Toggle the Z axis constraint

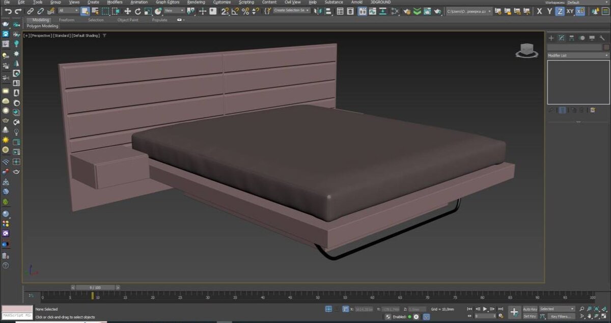coord(560,11)
